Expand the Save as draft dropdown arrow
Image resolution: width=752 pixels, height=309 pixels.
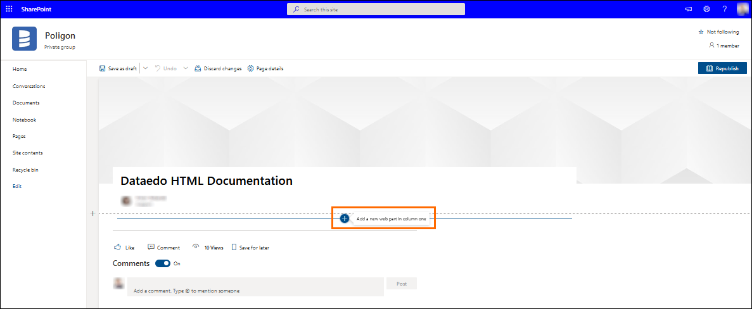pos(145,68)
